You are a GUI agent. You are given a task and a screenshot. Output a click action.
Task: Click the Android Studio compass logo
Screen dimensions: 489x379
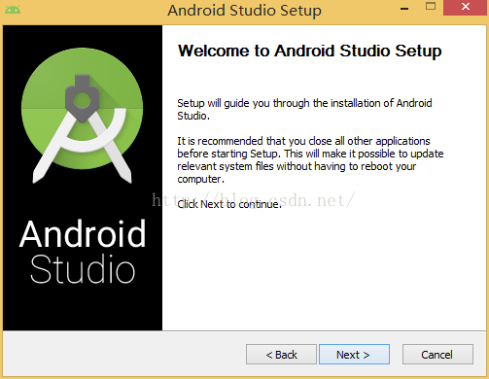pyautogui.click(x=83, y=115)
